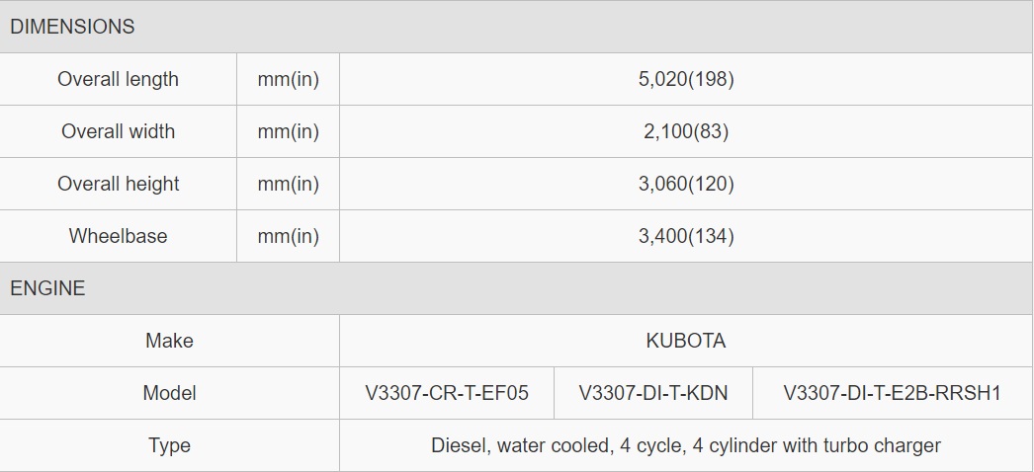
Task: Click the 5,020(198) length value
Action: pos(686,79)
